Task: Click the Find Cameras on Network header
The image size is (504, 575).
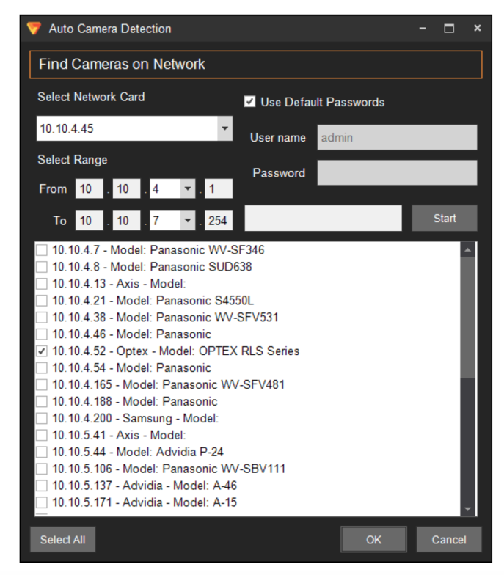Action: pos(255,65)
